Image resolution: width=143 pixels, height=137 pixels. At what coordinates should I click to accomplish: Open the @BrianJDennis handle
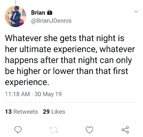coord(51,21)
